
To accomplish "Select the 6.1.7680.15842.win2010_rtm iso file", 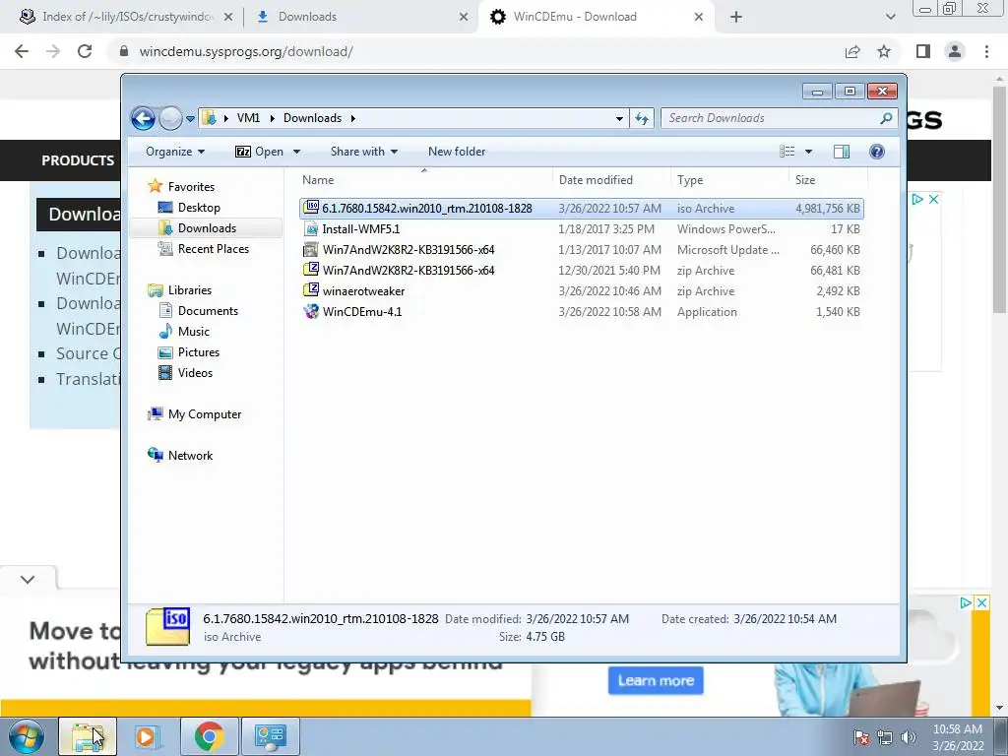I will click(582, 209).
